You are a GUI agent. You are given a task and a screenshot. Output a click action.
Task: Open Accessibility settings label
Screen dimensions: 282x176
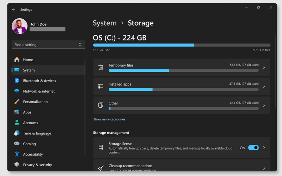click(33, 154)
